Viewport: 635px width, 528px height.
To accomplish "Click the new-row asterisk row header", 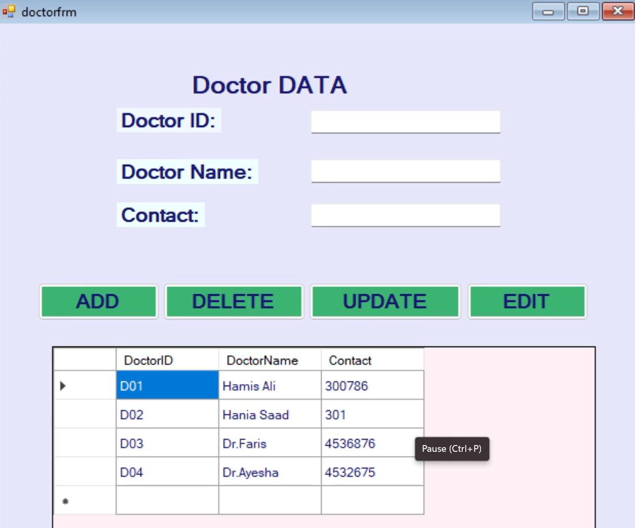I will (x=85, y=500).
